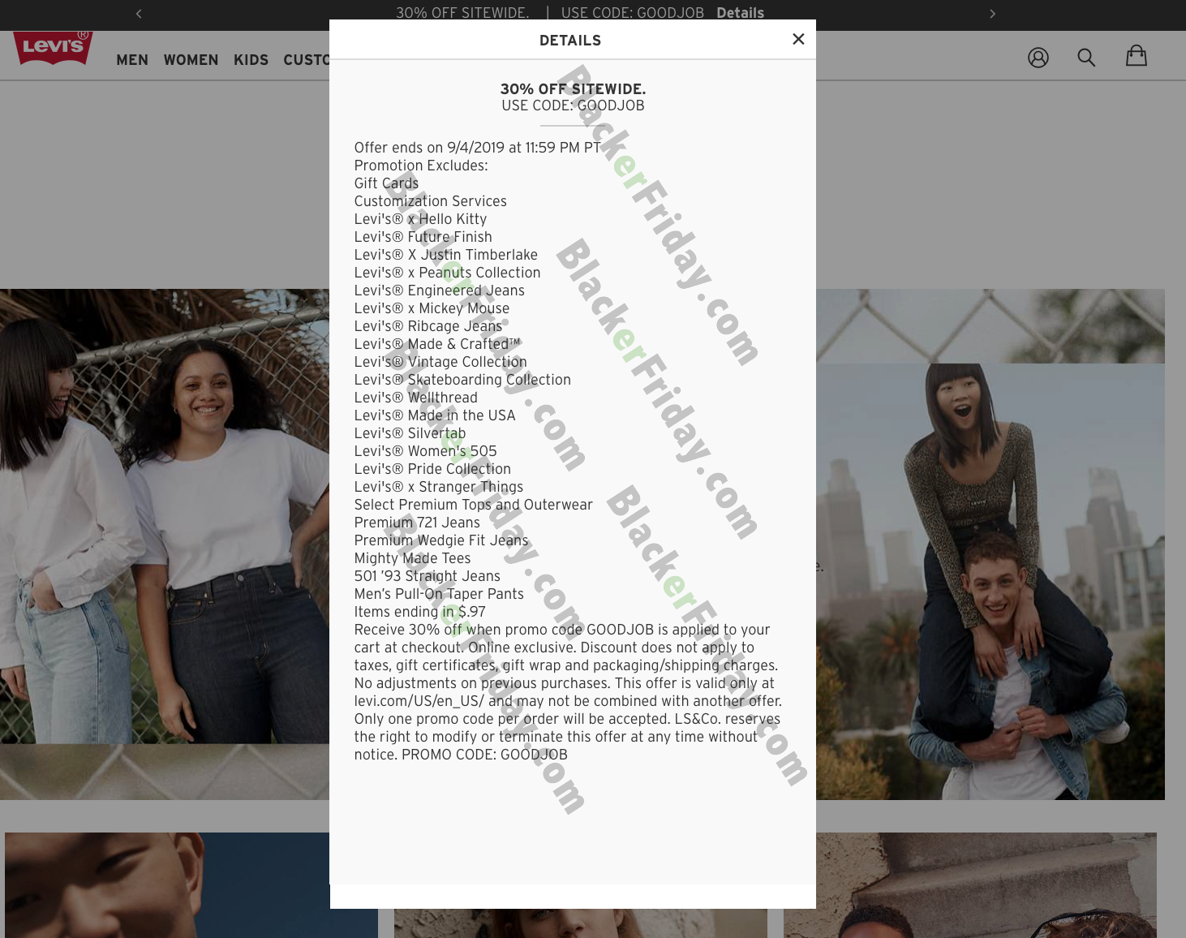Click the 'Offer ends on 9/4/2019' line

(x=477, y=148)
